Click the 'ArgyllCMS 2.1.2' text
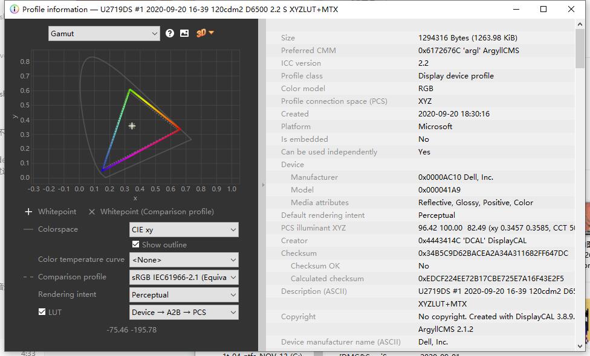 [446, 329]
